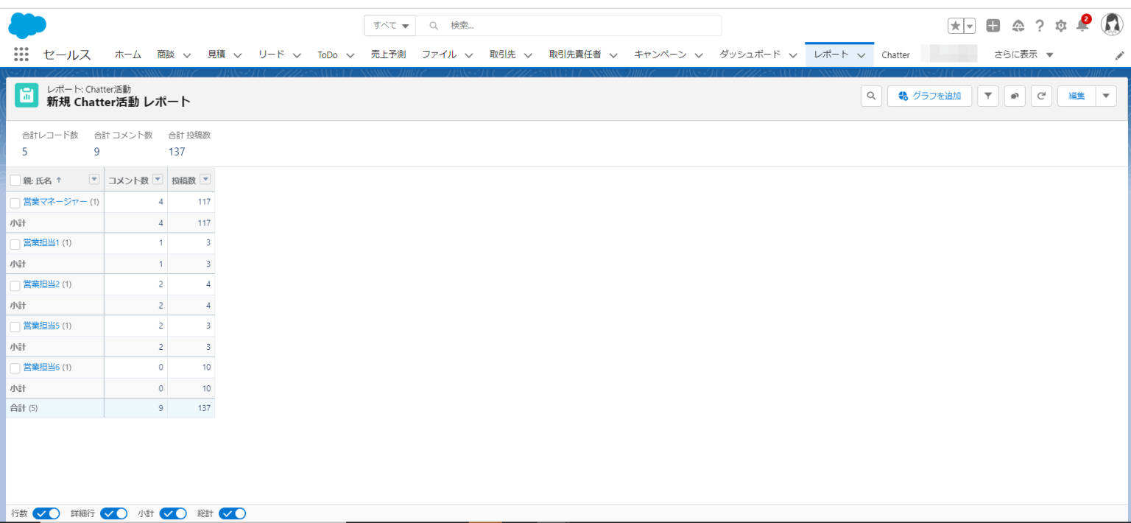
Task: Open the 編集 button dropdown arrow
Action: tap(1106, 96)
